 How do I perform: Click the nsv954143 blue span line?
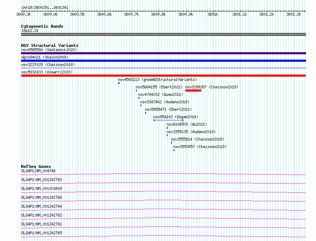tap(169, 120)
